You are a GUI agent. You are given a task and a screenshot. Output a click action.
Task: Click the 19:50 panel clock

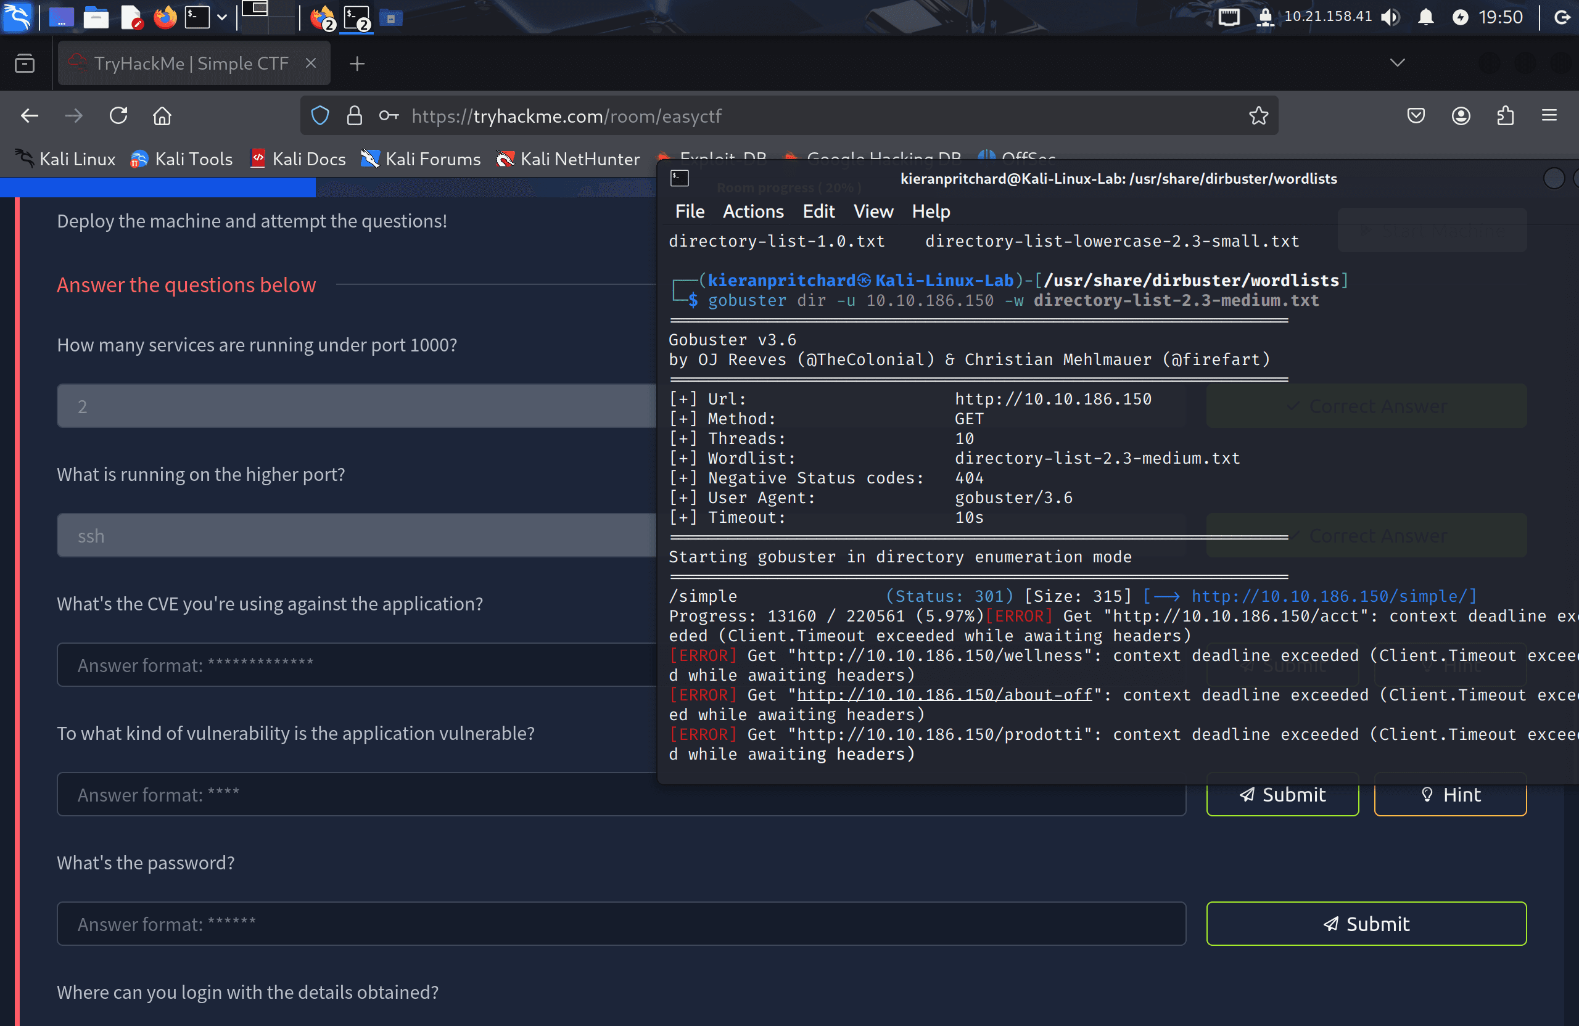(1501, 17)
